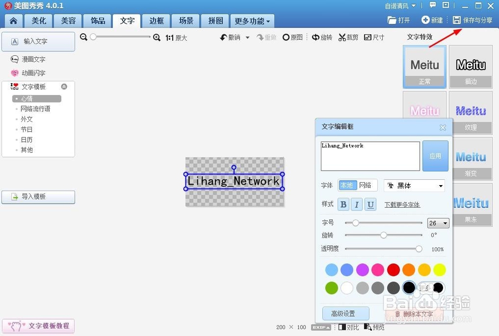Viewport: 499px width, 336px height.
Task: Click the 撤销 undo button
Action: 230,37
